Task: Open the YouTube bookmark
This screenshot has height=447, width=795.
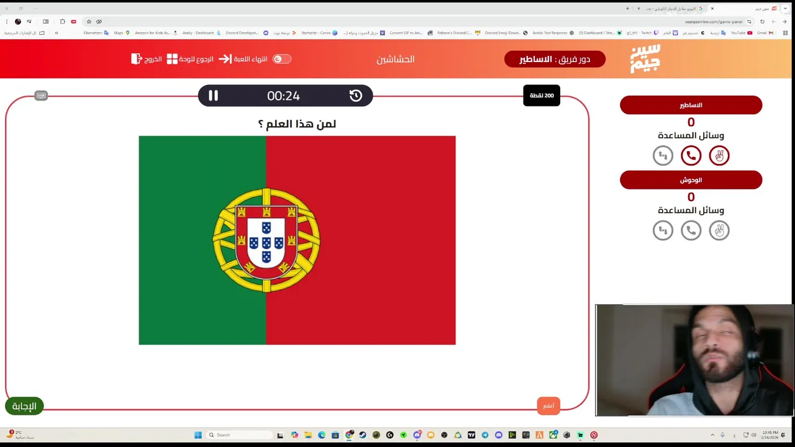Action: point(742,32)
